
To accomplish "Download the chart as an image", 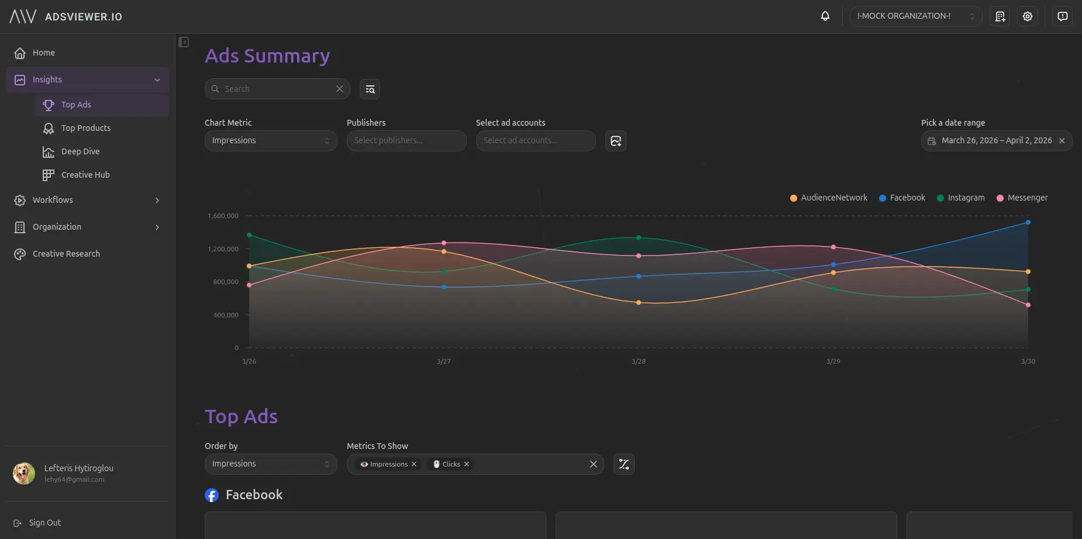I will pos(615,140).
